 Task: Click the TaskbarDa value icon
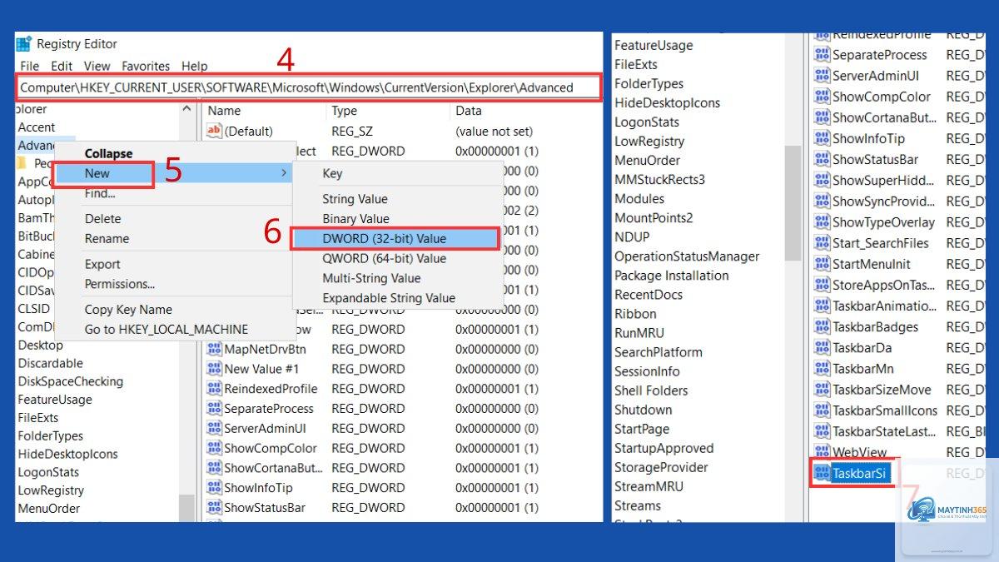[822, 348]
